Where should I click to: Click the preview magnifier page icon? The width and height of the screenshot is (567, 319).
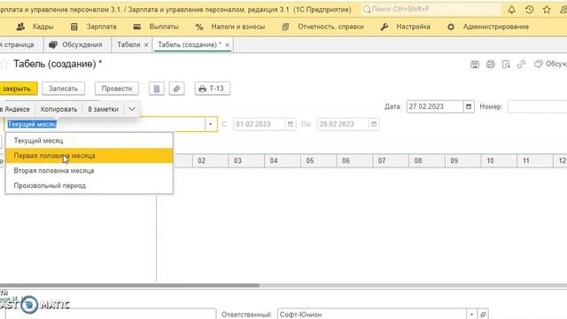506,65
